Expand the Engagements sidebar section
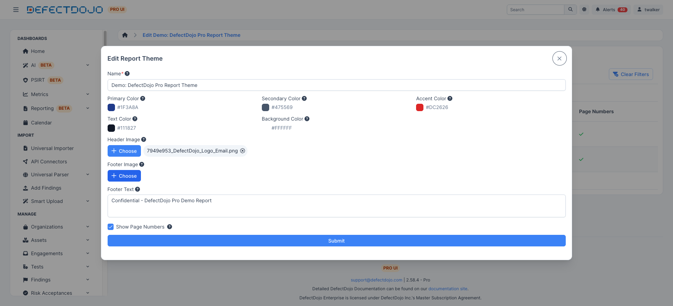Image resolution: width=673 pixels, height=306 pixels. pyautogui.click(x=88, y=253)
